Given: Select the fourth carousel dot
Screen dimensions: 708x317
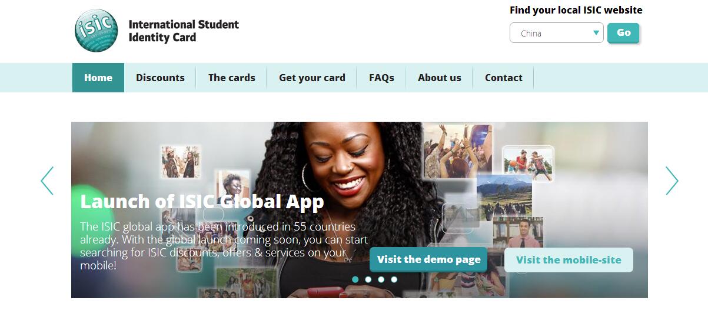Looking at the screenshot, I should click(x=394, y=279).
